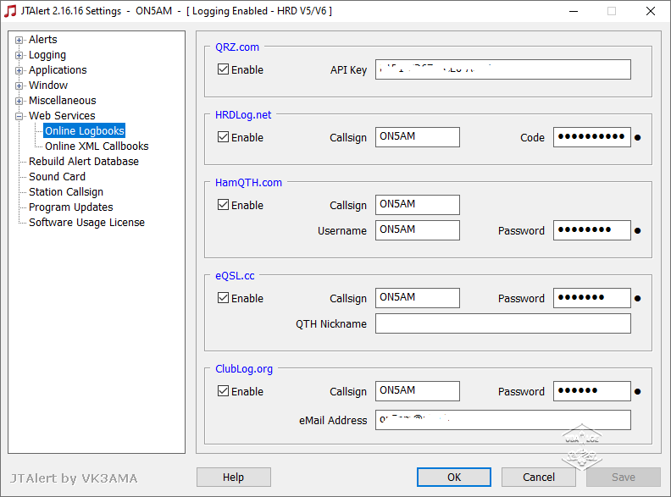The width and height of the screenshot is (671, 497).
Task: Focus the ClubLog.org eMail Address field
Action: pos(502,420)
